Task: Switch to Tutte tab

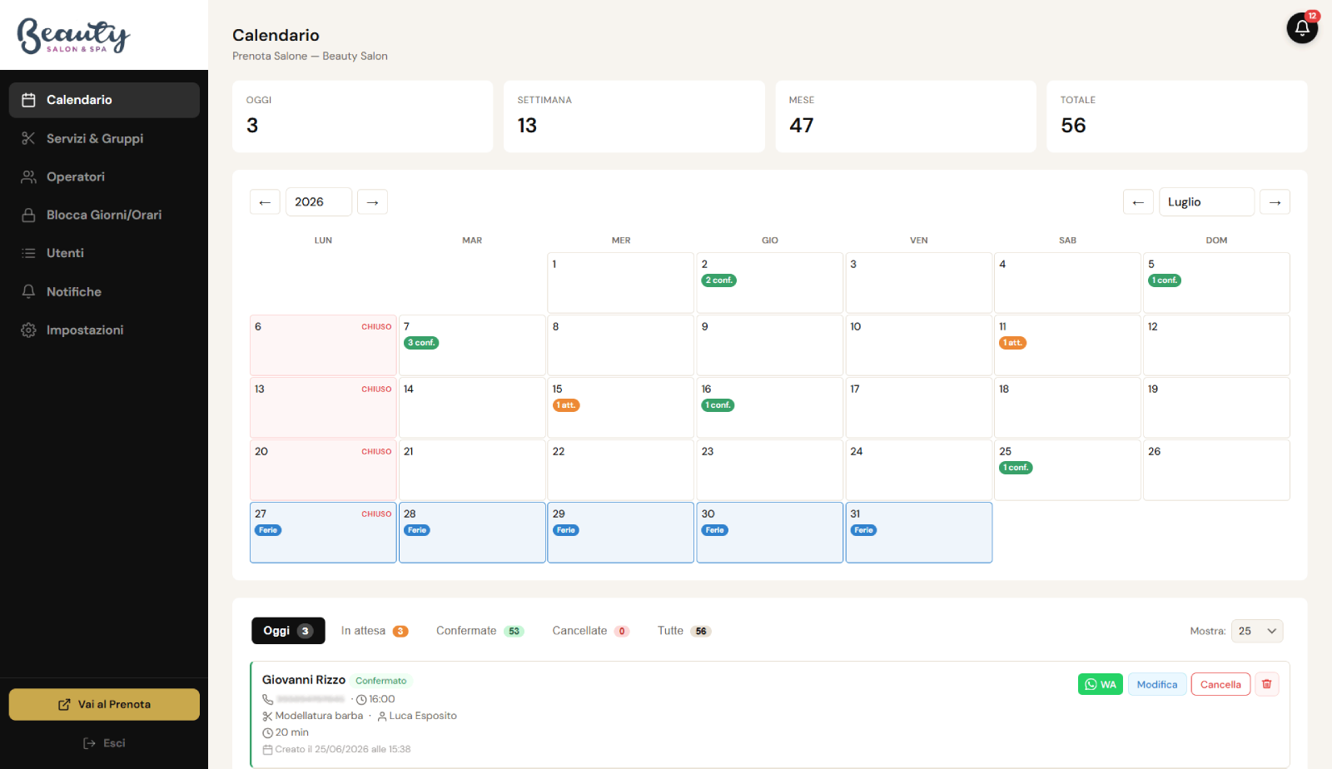Action: pyautogui.click(x=684, y=631)
